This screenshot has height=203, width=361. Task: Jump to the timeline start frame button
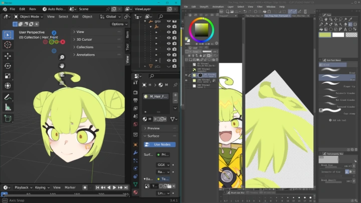97,187
